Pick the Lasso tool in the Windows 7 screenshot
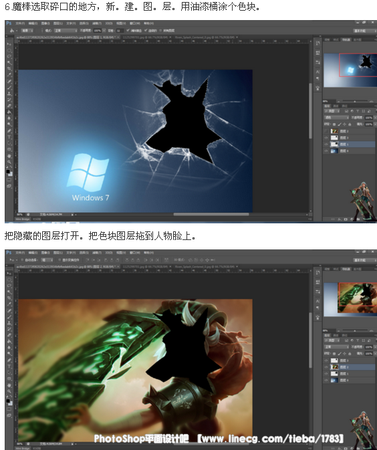The height and width of the screenshot is (450, 377). click(x=9, y=56)
